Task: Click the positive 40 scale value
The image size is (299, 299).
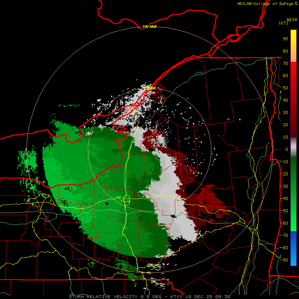Action: pos(285,100)
